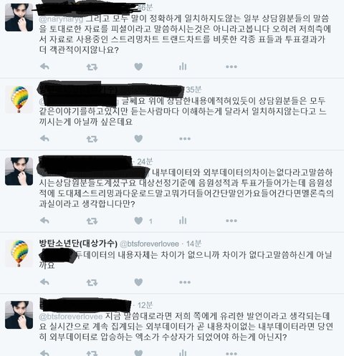Open the @btsforeverlovee mention in the 12분 tweet

click(71, 317)
